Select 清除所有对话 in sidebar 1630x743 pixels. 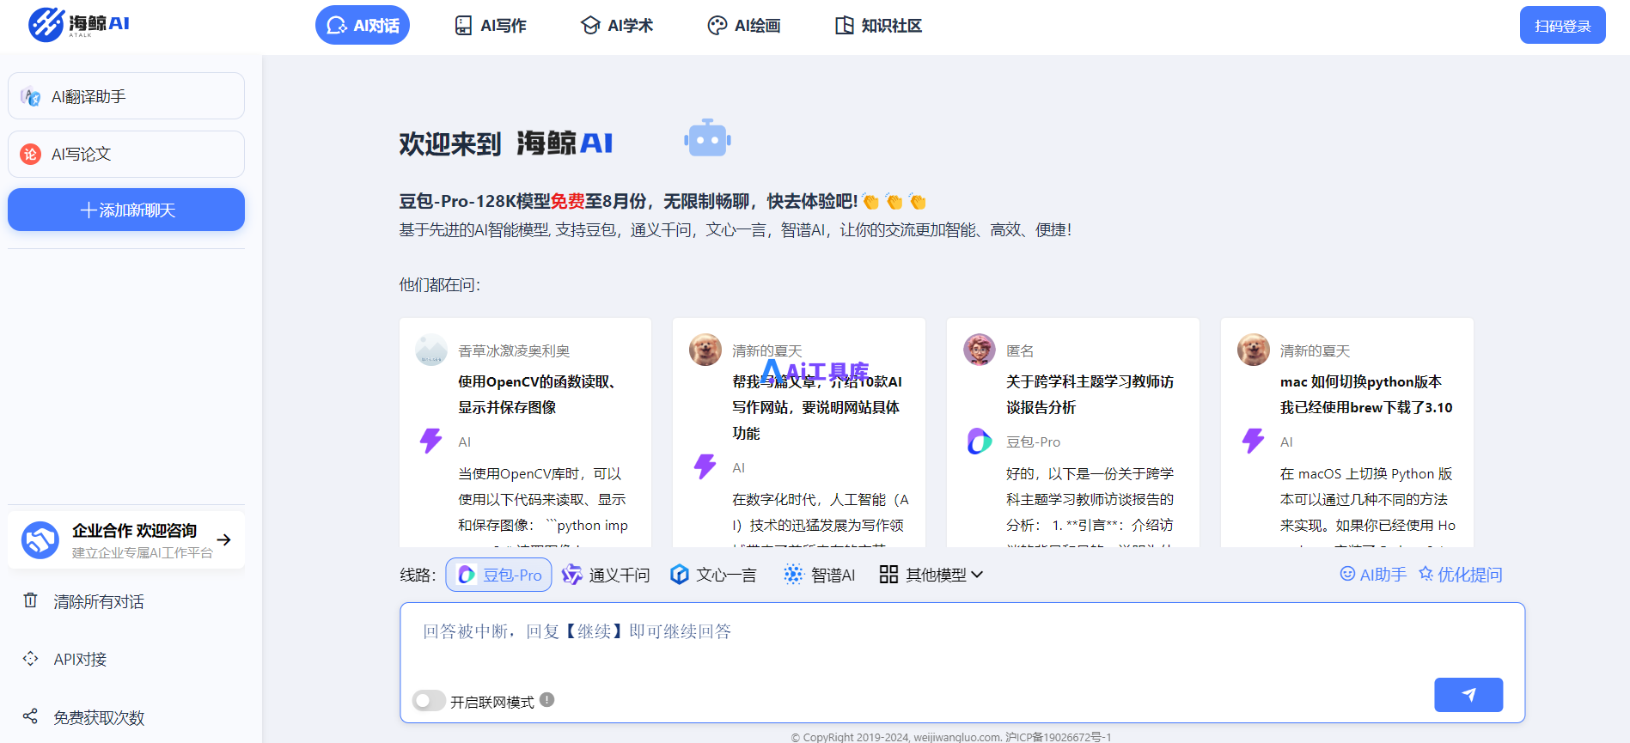99,601
